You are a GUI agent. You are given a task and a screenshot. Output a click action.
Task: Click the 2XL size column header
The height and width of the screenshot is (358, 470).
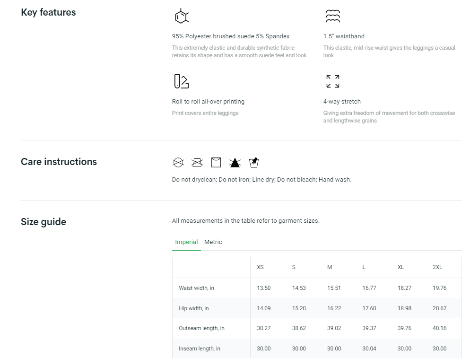coord(437,267)
